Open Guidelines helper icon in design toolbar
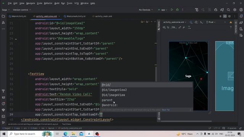 [189, 27]
